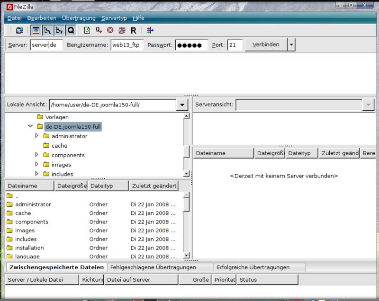Click server pane Dateiname column header
The image size is (379, 301).
[x=224, y=153]
